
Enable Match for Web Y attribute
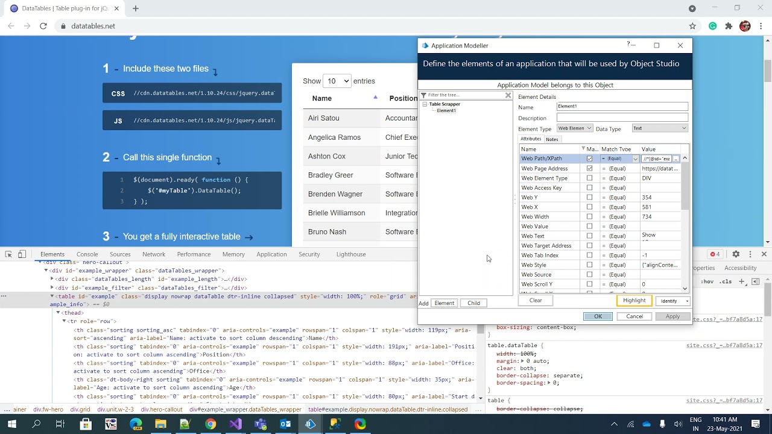pyautogui.click(x=589, y=197)
